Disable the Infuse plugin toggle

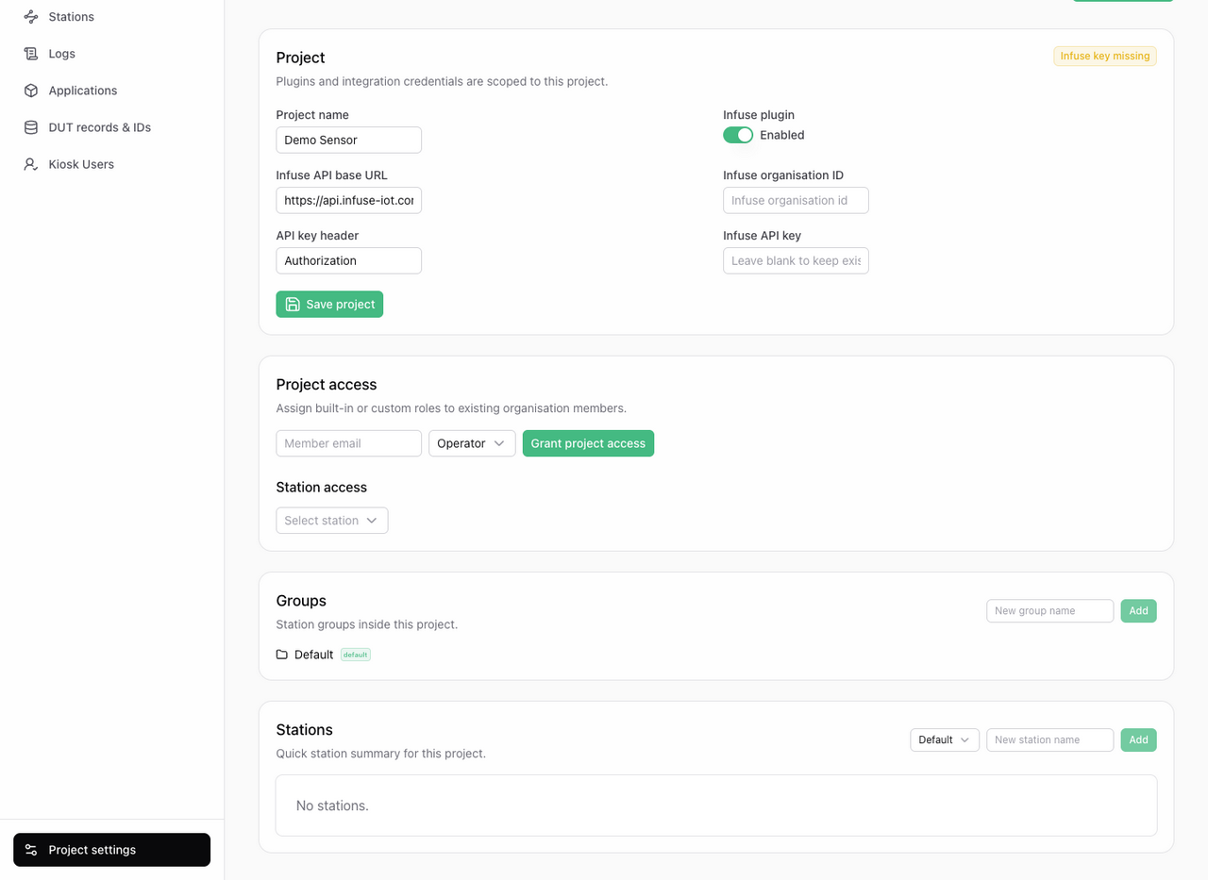pyautogui.click(x=738, y=135)
